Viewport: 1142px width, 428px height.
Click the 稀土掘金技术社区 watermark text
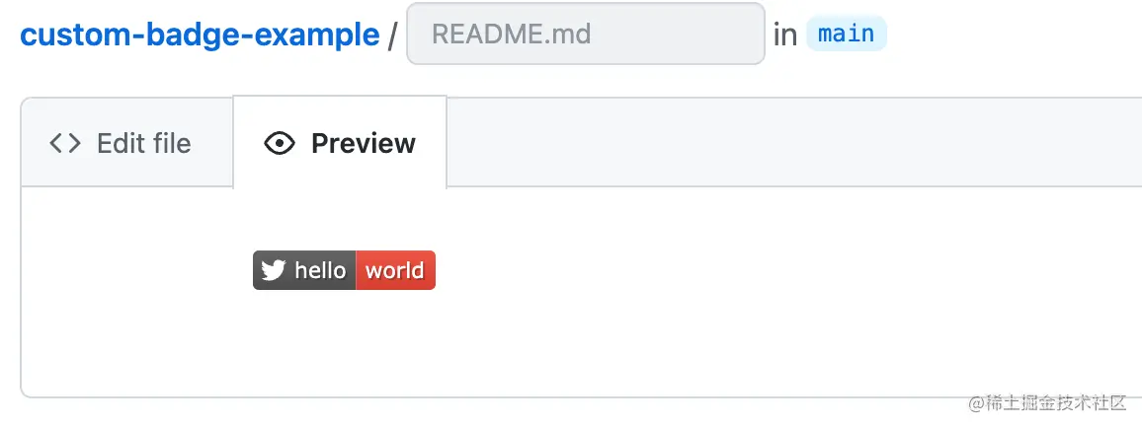point(1056,402)
